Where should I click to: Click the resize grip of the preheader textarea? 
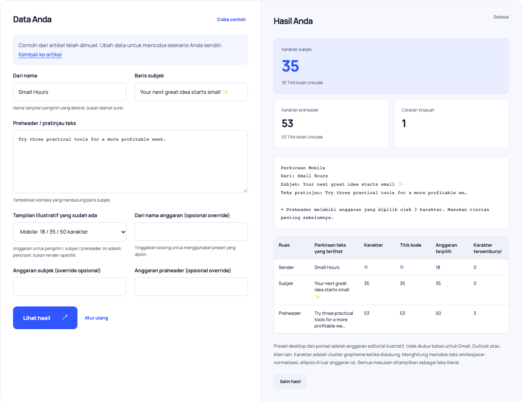tap(245, 190)
